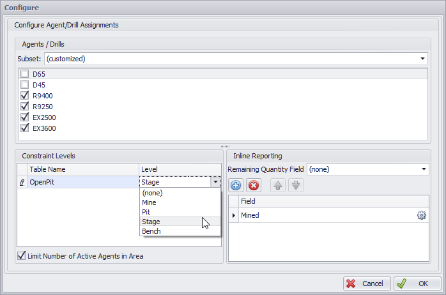The height and width of the screenshot is (295, 446).
Task: Choose (none) from the Level list
Action: pos(180,193)
